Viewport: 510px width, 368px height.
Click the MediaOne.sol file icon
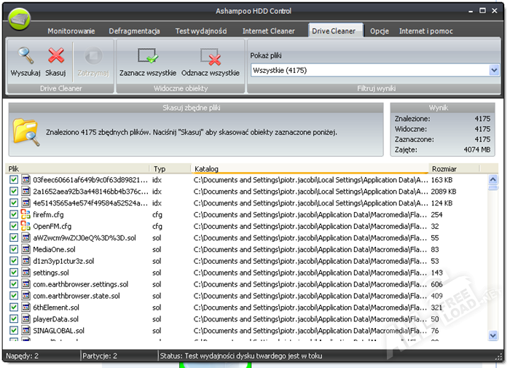point(25,250)
